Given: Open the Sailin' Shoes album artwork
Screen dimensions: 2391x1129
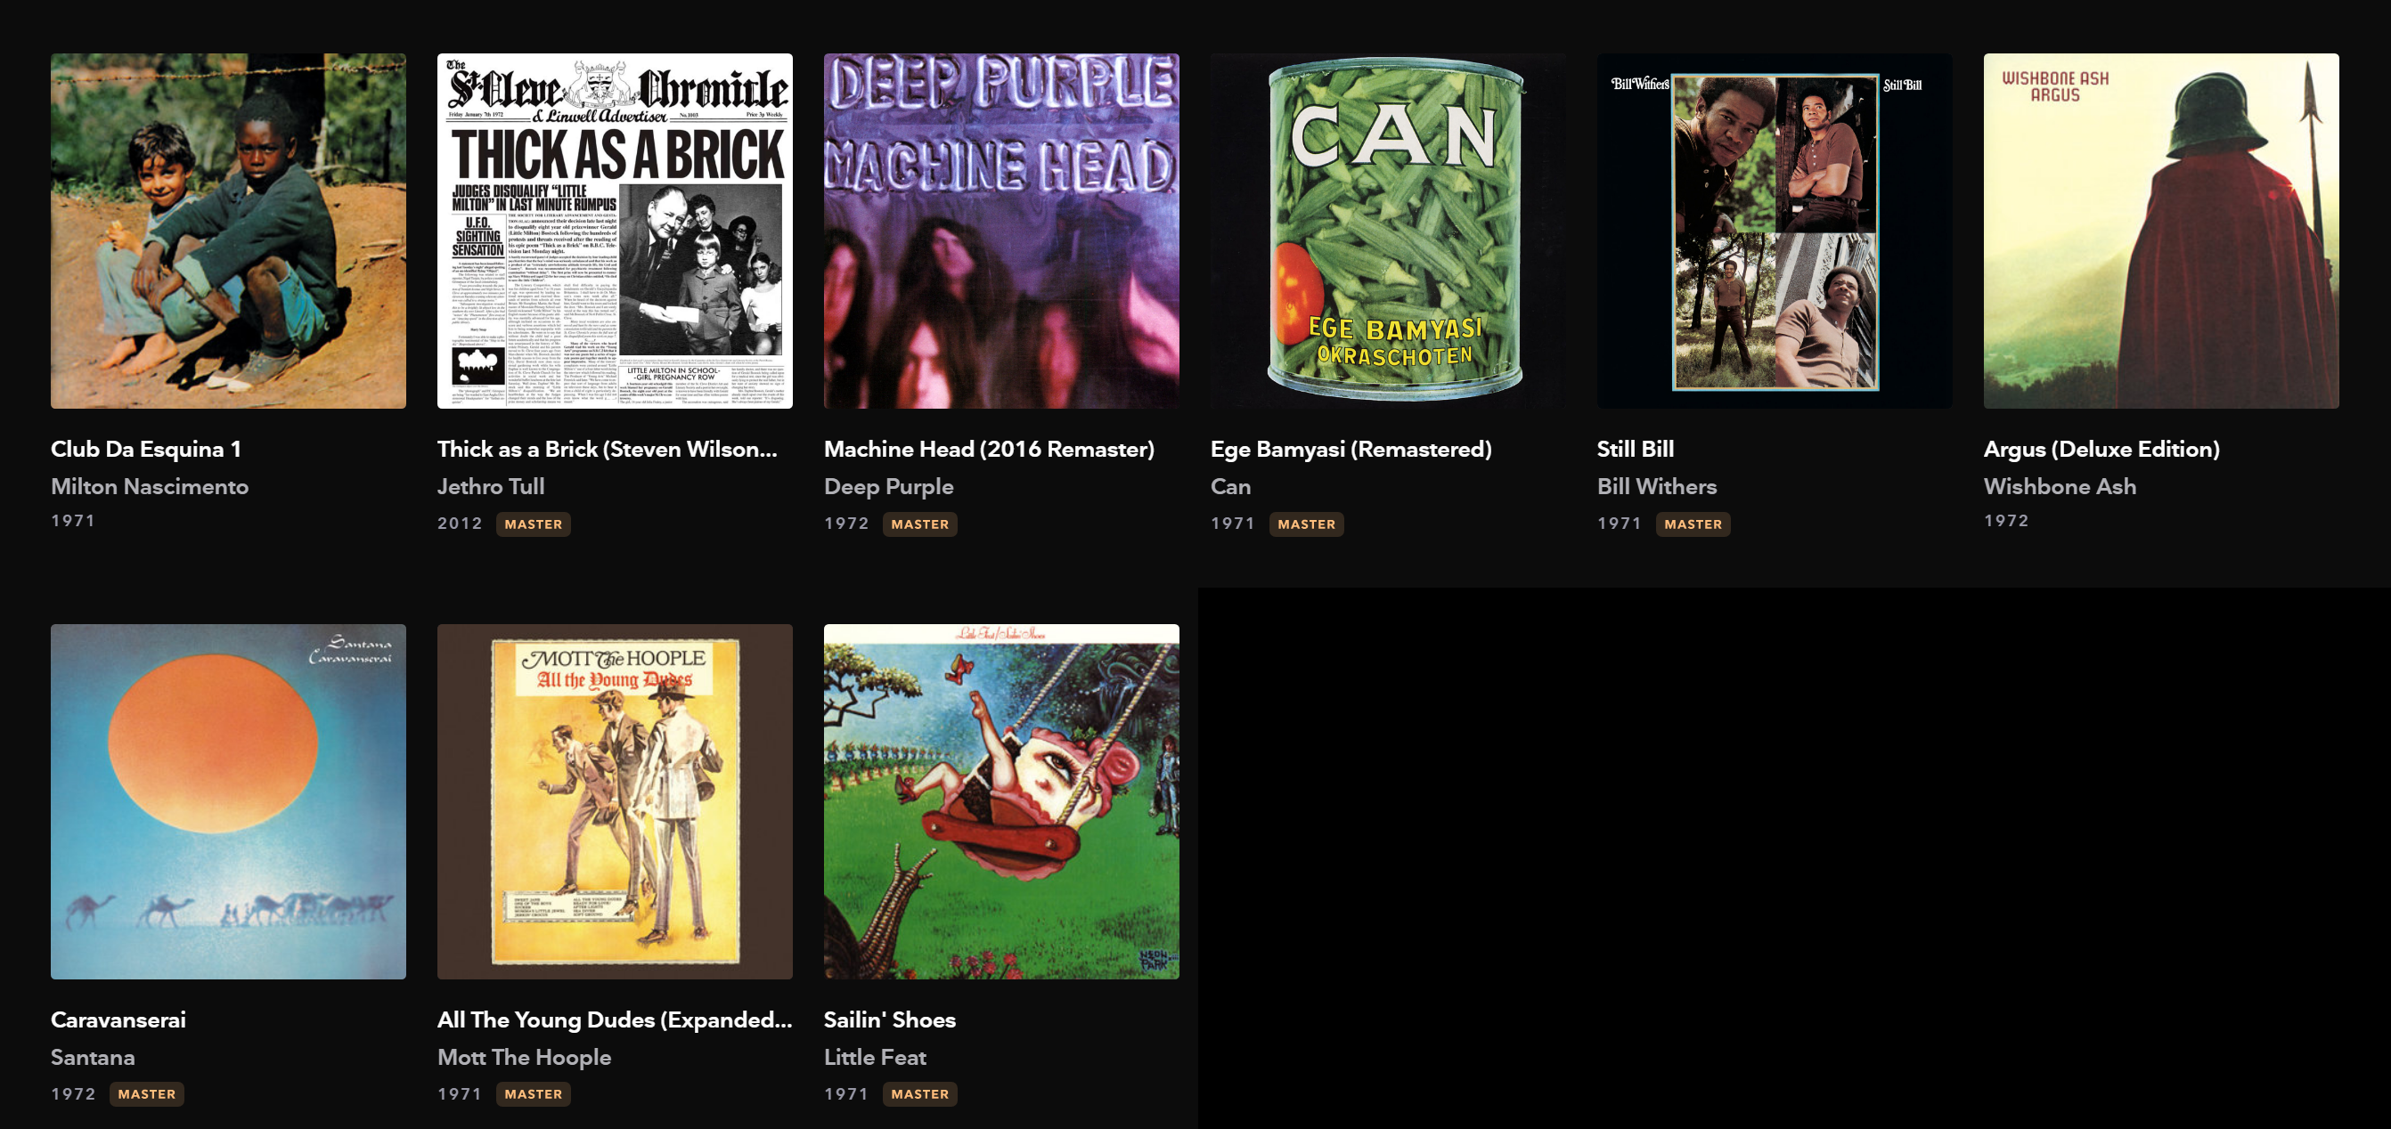Looking at the screenshot, I should pos(1001,801).
